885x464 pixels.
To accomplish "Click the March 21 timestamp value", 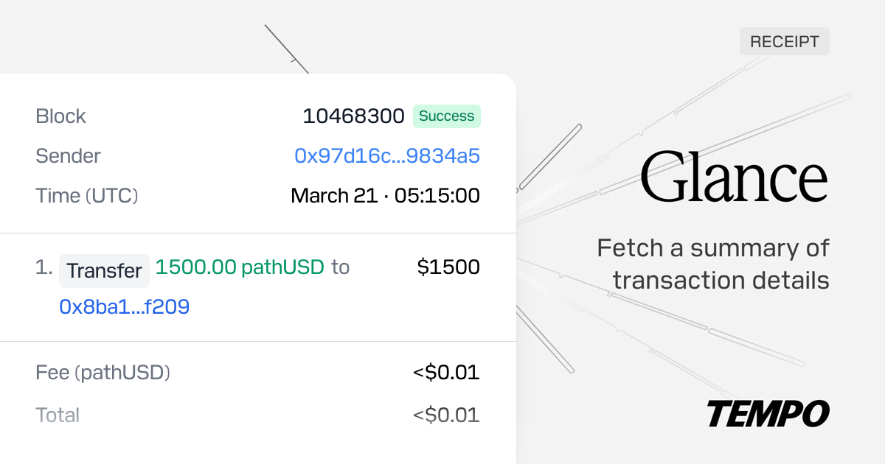I will click(385, 196).
